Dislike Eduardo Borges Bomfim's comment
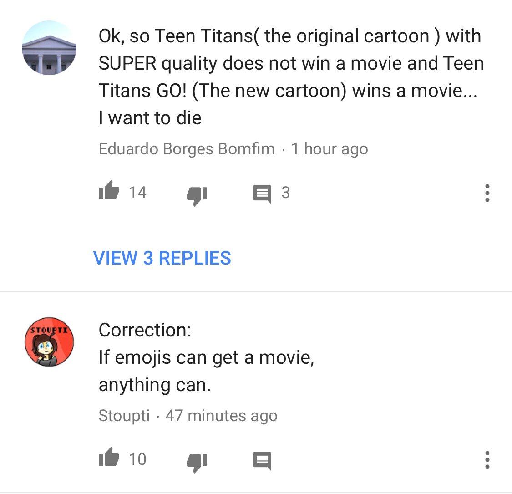The width and height of the screenshot is (512, 494). (197, 196)
